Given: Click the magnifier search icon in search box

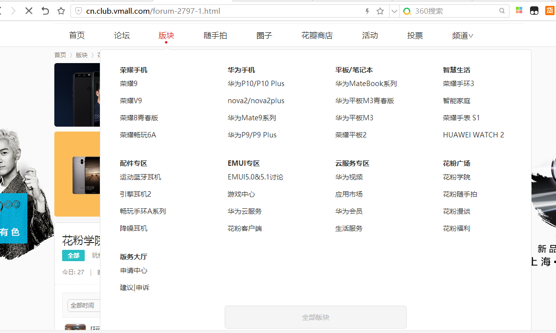Looking at the screenshot, I should pyautogui.click(x=502, y=11).
